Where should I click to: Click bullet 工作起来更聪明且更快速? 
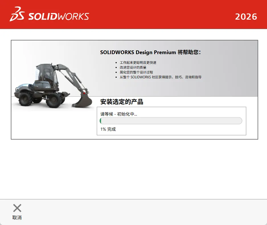[138, 63]
